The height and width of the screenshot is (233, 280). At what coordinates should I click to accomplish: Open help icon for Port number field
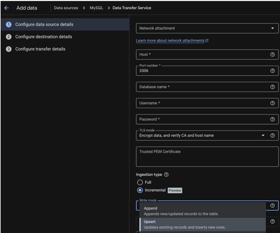click(x=272, y=71)
